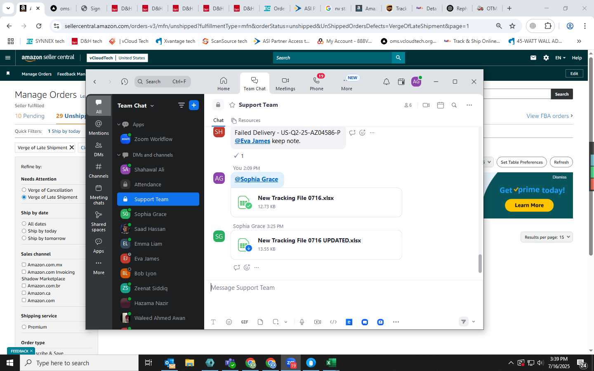Viewport: 594px width, 371px height.
Task: Open Zoom Workflow app chat
Action: point(158,139)
